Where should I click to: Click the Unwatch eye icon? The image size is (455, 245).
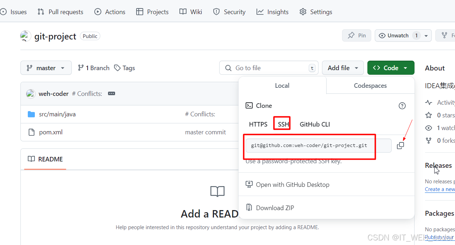point(382,36)
